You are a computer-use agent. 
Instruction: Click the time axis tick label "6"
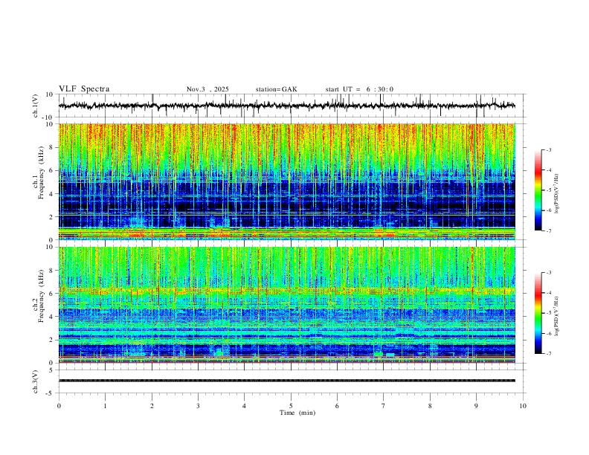click(x=337, y=406)
